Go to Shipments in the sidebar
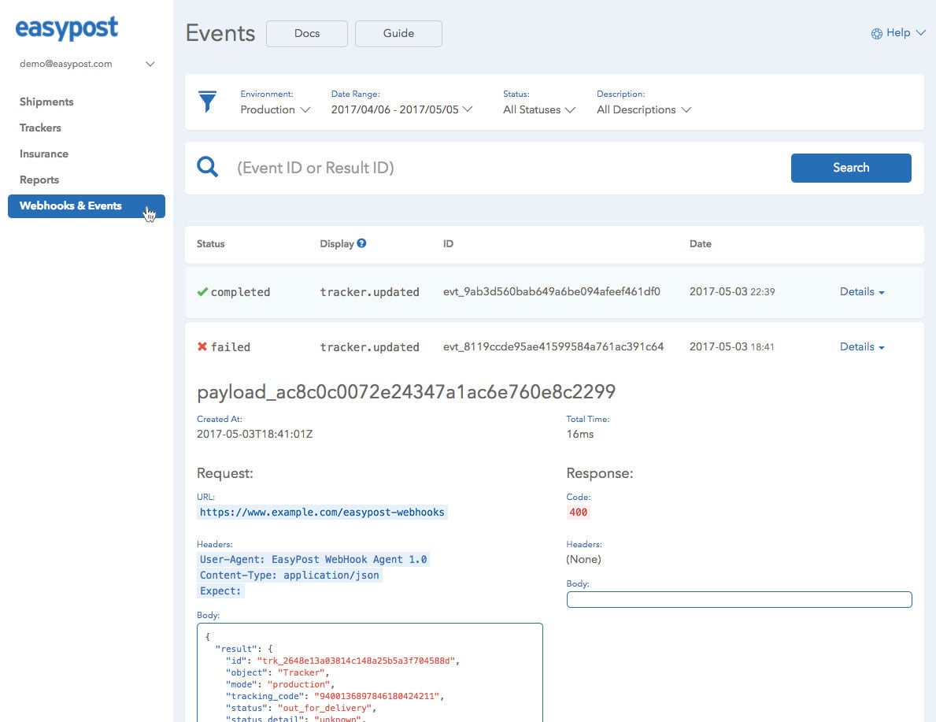 46,102
